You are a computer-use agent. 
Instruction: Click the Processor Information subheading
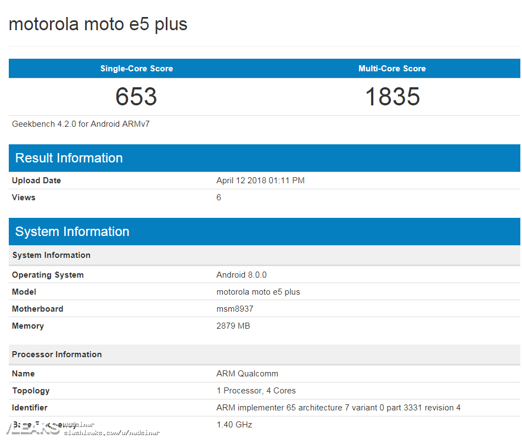pyautogui.click(x=57, y=354)
